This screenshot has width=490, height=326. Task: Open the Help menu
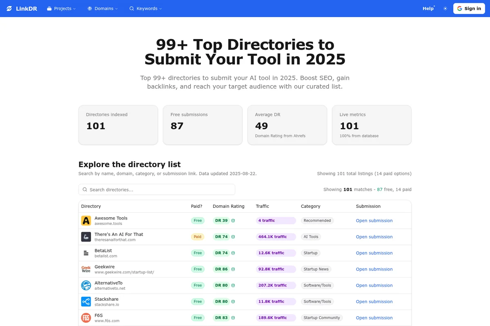coord(428,8)
